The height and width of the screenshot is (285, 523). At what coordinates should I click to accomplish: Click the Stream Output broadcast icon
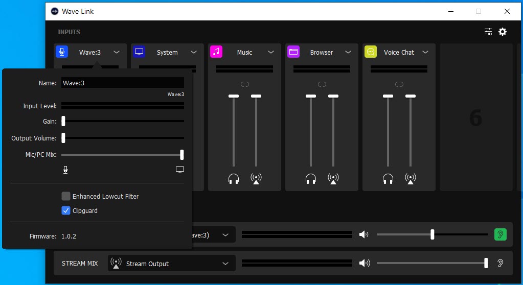pyautogui.click(x=116, y=263)
